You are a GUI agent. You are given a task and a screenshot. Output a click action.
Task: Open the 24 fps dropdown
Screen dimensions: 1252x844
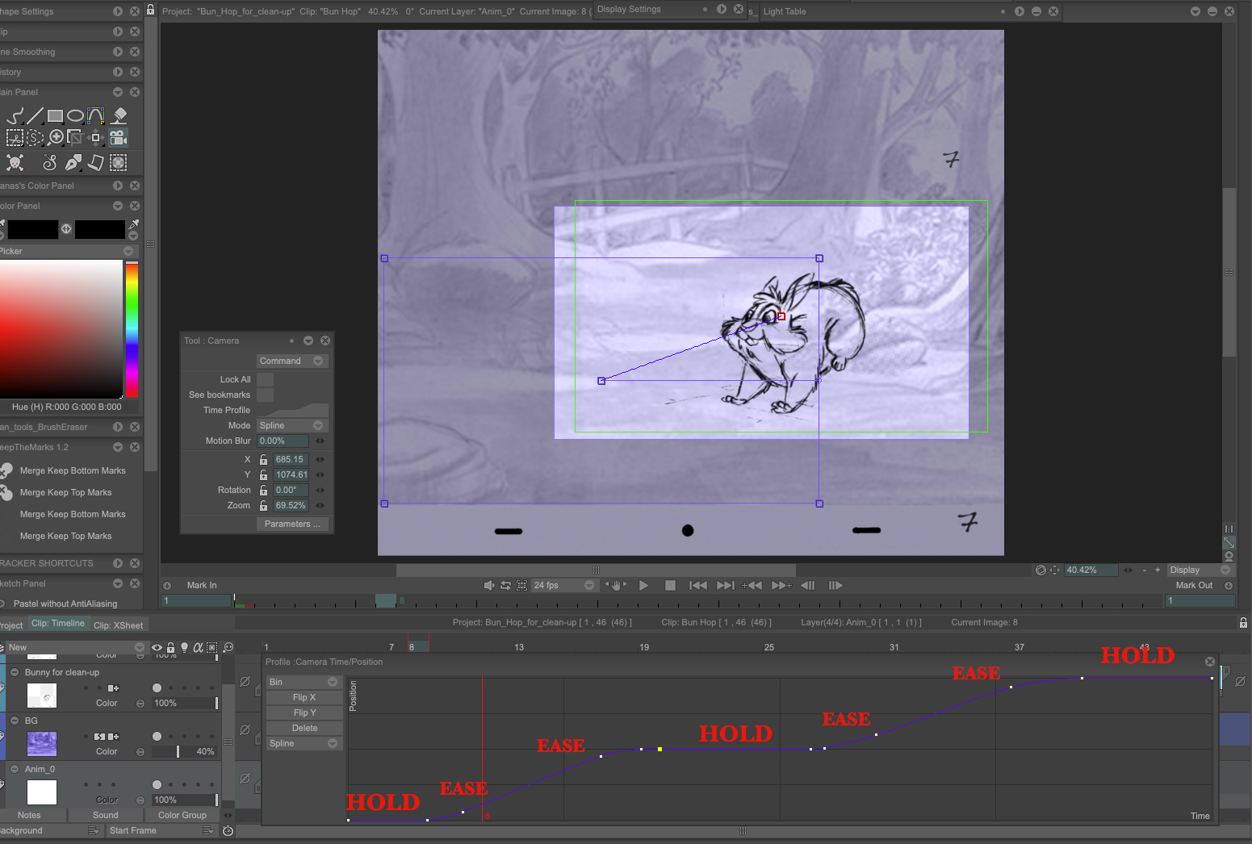click(563, 585)
